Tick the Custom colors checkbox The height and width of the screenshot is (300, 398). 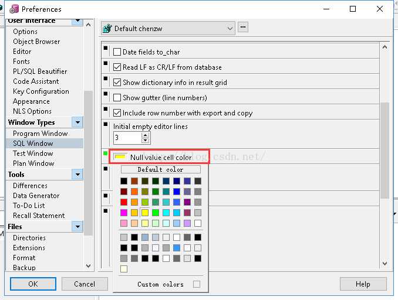click(197, 284)
